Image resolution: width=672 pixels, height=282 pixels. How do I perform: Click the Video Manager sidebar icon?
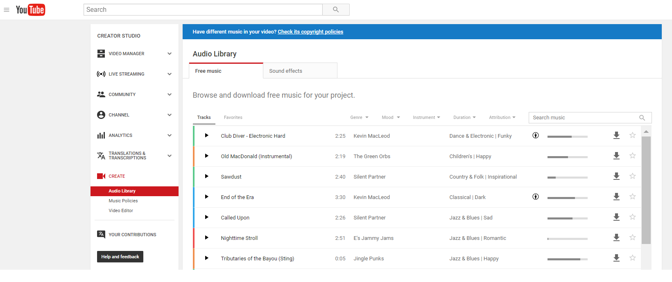[101, 54]
